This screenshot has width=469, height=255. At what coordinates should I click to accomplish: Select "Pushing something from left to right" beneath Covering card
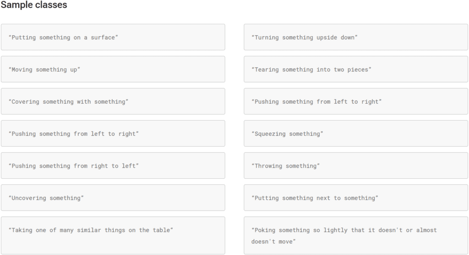click(x=113, y=133)
